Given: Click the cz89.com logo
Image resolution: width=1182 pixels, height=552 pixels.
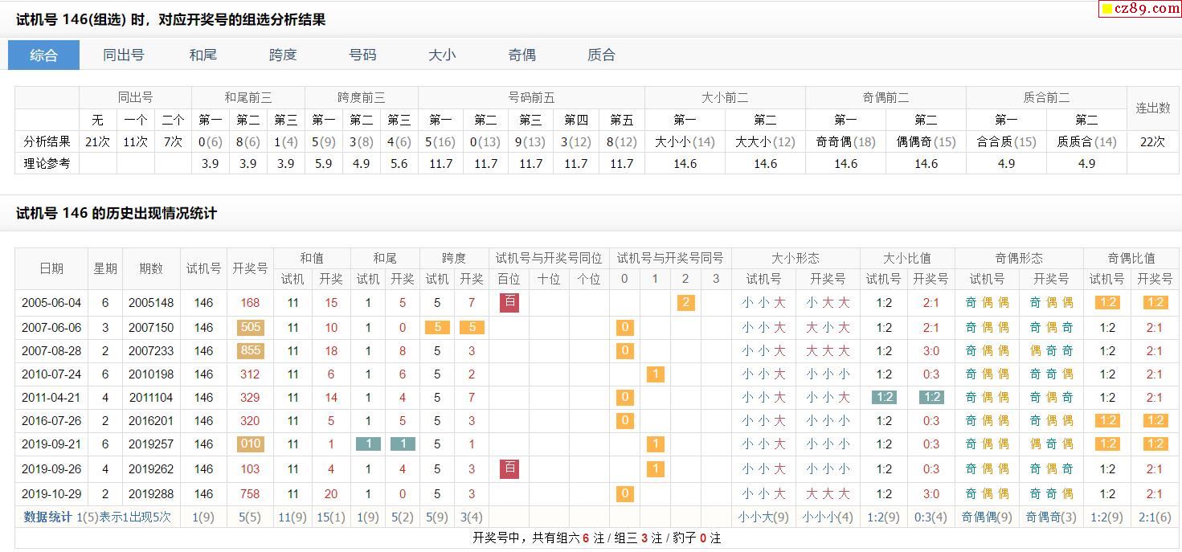Looking at the screenshot, I should 1139,9.
